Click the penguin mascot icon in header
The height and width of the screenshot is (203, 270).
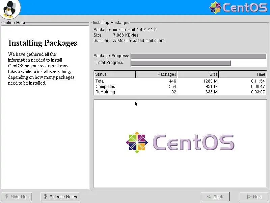click(10, 9)
